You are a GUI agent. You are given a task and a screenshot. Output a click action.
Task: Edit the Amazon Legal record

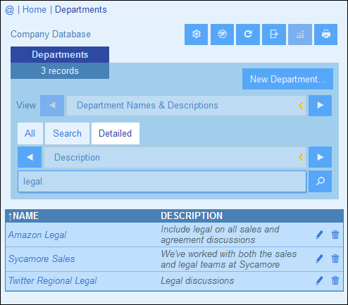319,235
